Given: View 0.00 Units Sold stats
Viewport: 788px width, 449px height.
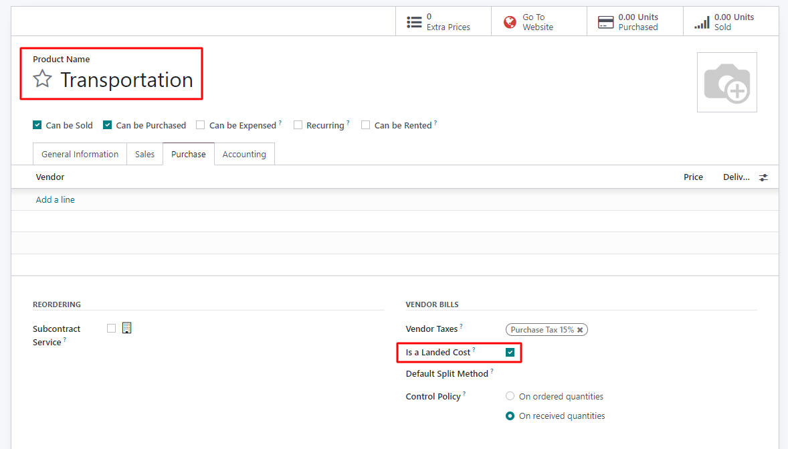Looking at the screenshot, I should click(730, 21).
